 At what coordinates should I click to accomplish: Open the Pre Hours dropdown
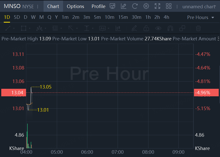pos(200,17)
